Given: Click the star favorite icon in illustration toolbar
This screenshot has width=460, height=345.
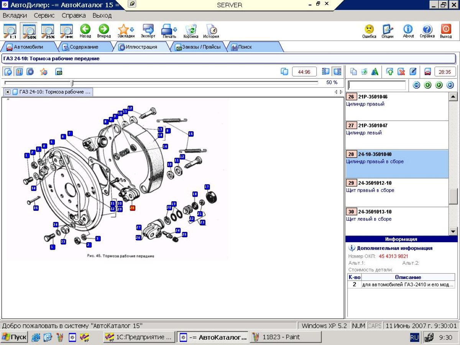Looking at the screenshot, I should (x=44, y=72).
